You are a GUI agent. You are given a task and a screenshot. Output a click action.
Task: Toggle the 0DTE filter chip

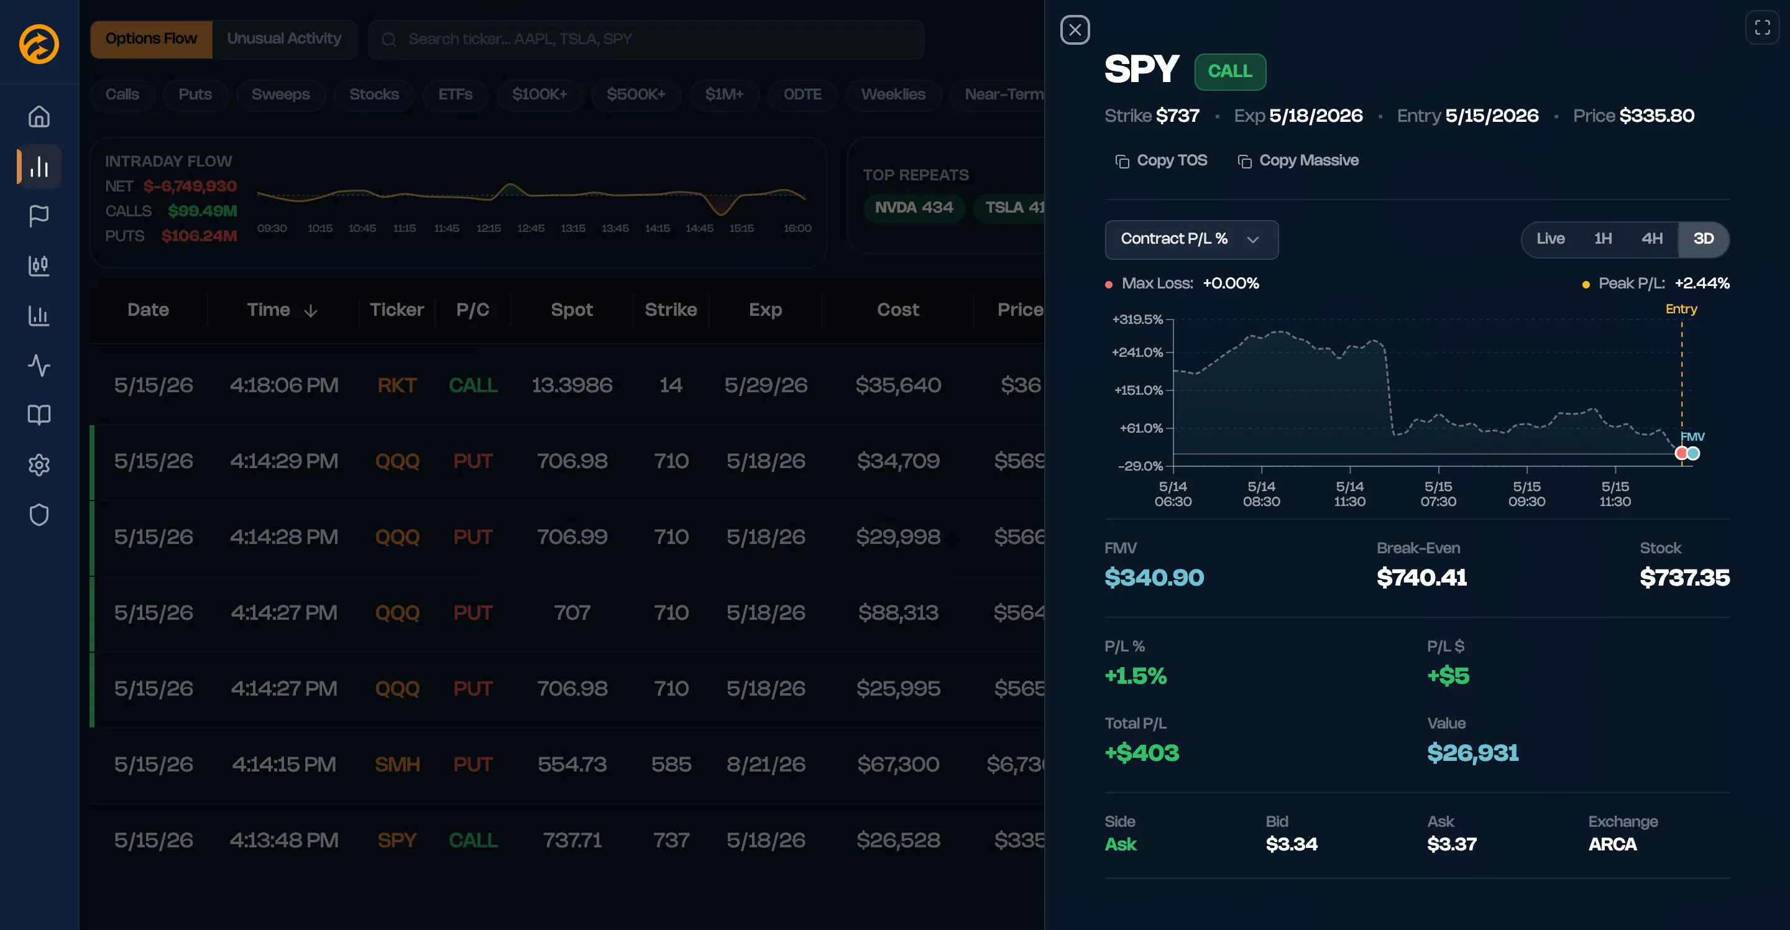click(802, 94)
